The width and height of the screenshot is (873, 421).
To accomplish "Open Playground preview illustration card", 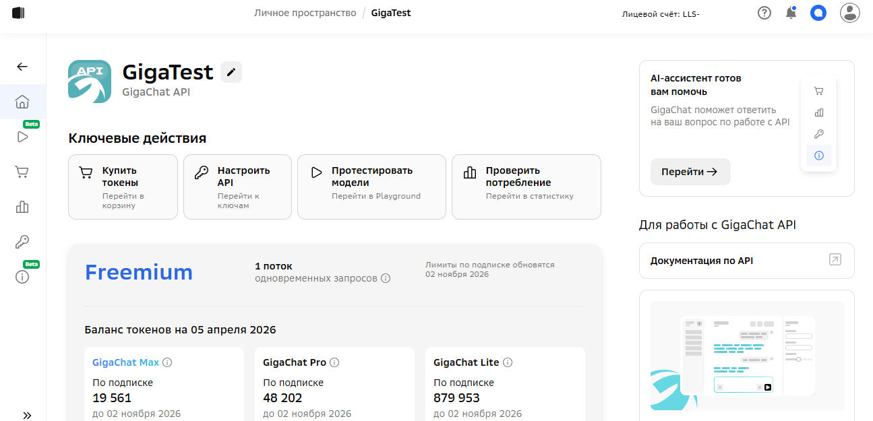I will click(x=747, y=355).
